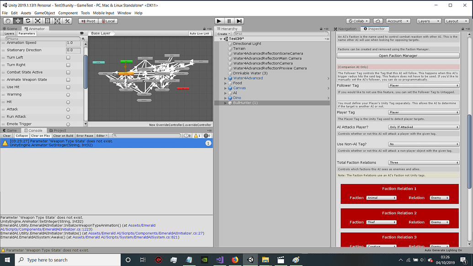Launch Firefox from the taskbar
Screen dimensions: 473x266
coord(235,260)
